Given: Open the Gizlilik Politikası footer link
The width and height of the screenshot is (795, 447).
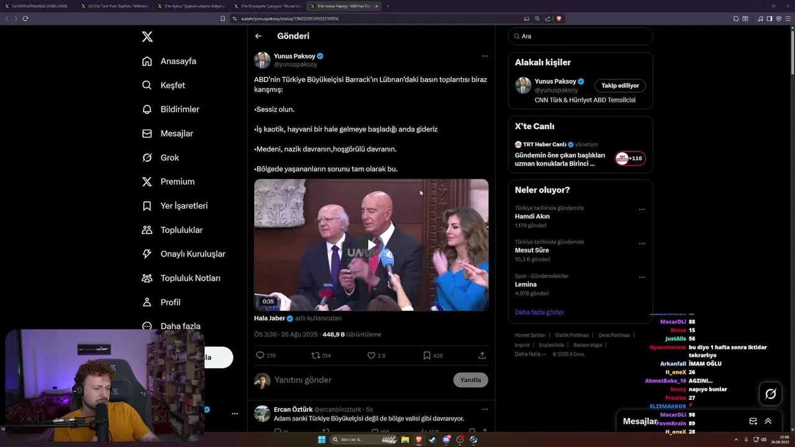Looking at the screenshot, I should (571, 335).
